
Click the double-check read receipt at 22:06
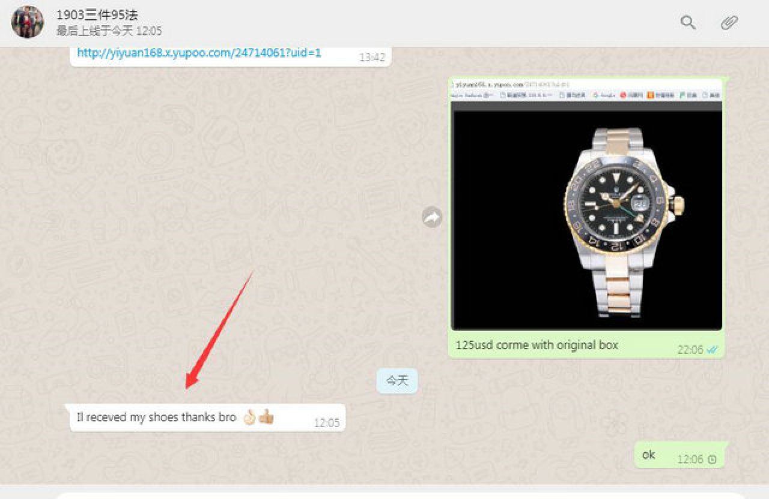pos(713,349)
